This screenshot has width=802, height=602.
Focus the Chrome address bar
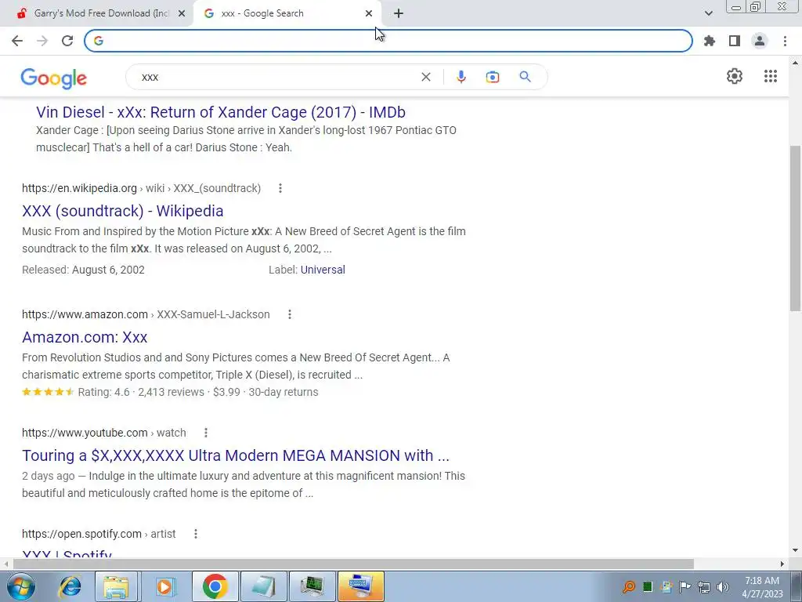[388, 41]
